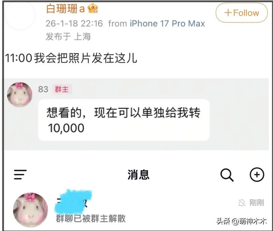
Task: Open the hamster avatar in the chat message
Action: 20,94
